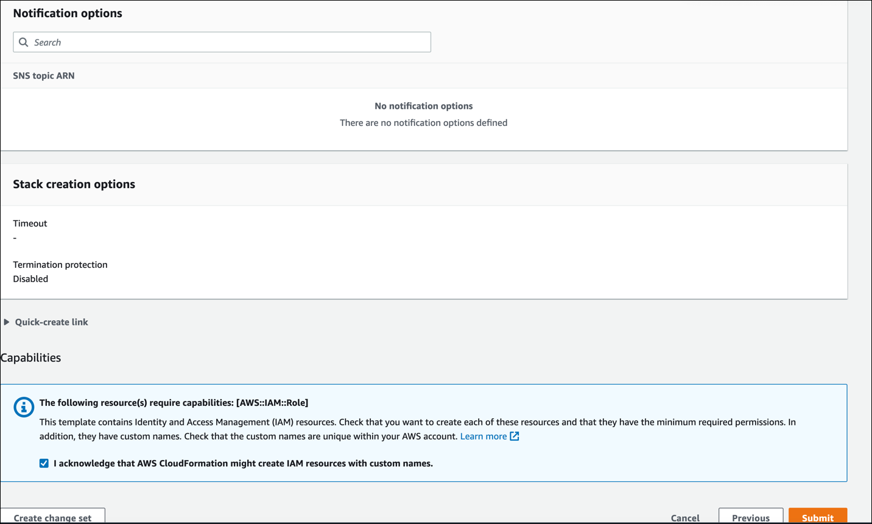This screenshot has height=524, width=872.
Task: Click the Stack creation options heading
Action: click(74, 184)
